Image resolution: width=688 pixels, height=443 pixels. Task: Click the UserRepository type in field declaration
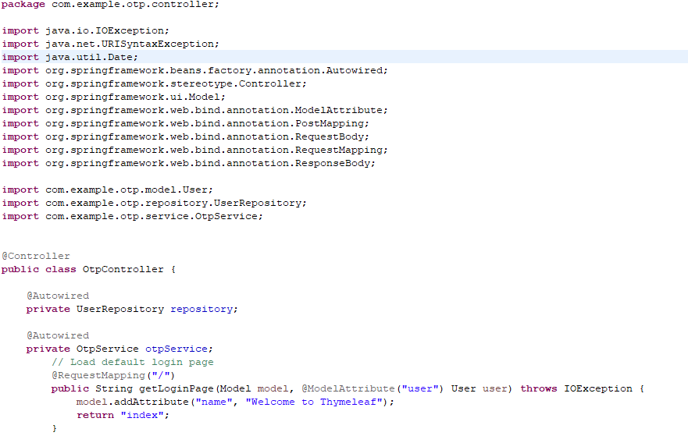click(x=119, y=309)
